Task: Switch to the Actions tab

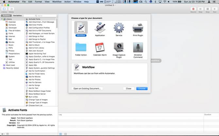Action: point(6,16)
